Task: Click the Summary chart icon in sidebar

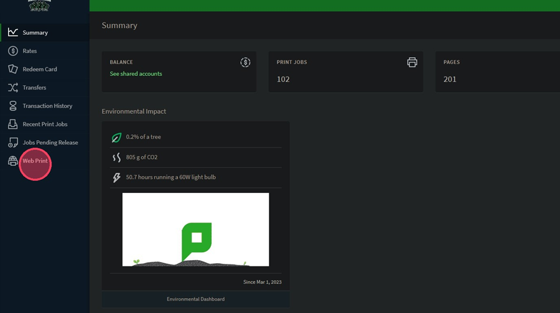Action: tap(13, 32)
